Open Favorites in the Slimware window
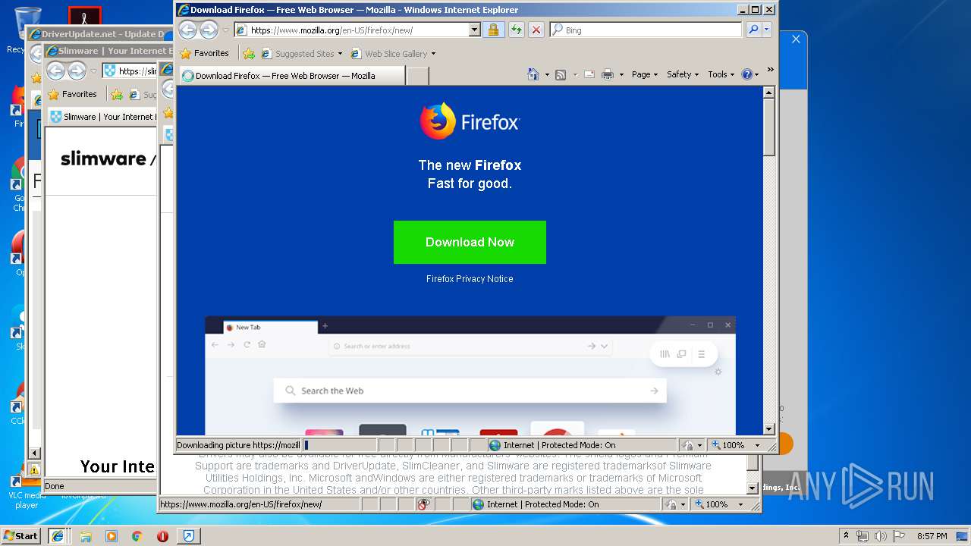The height and width of the screenshot is (546, 971). (x=72, y=95)
